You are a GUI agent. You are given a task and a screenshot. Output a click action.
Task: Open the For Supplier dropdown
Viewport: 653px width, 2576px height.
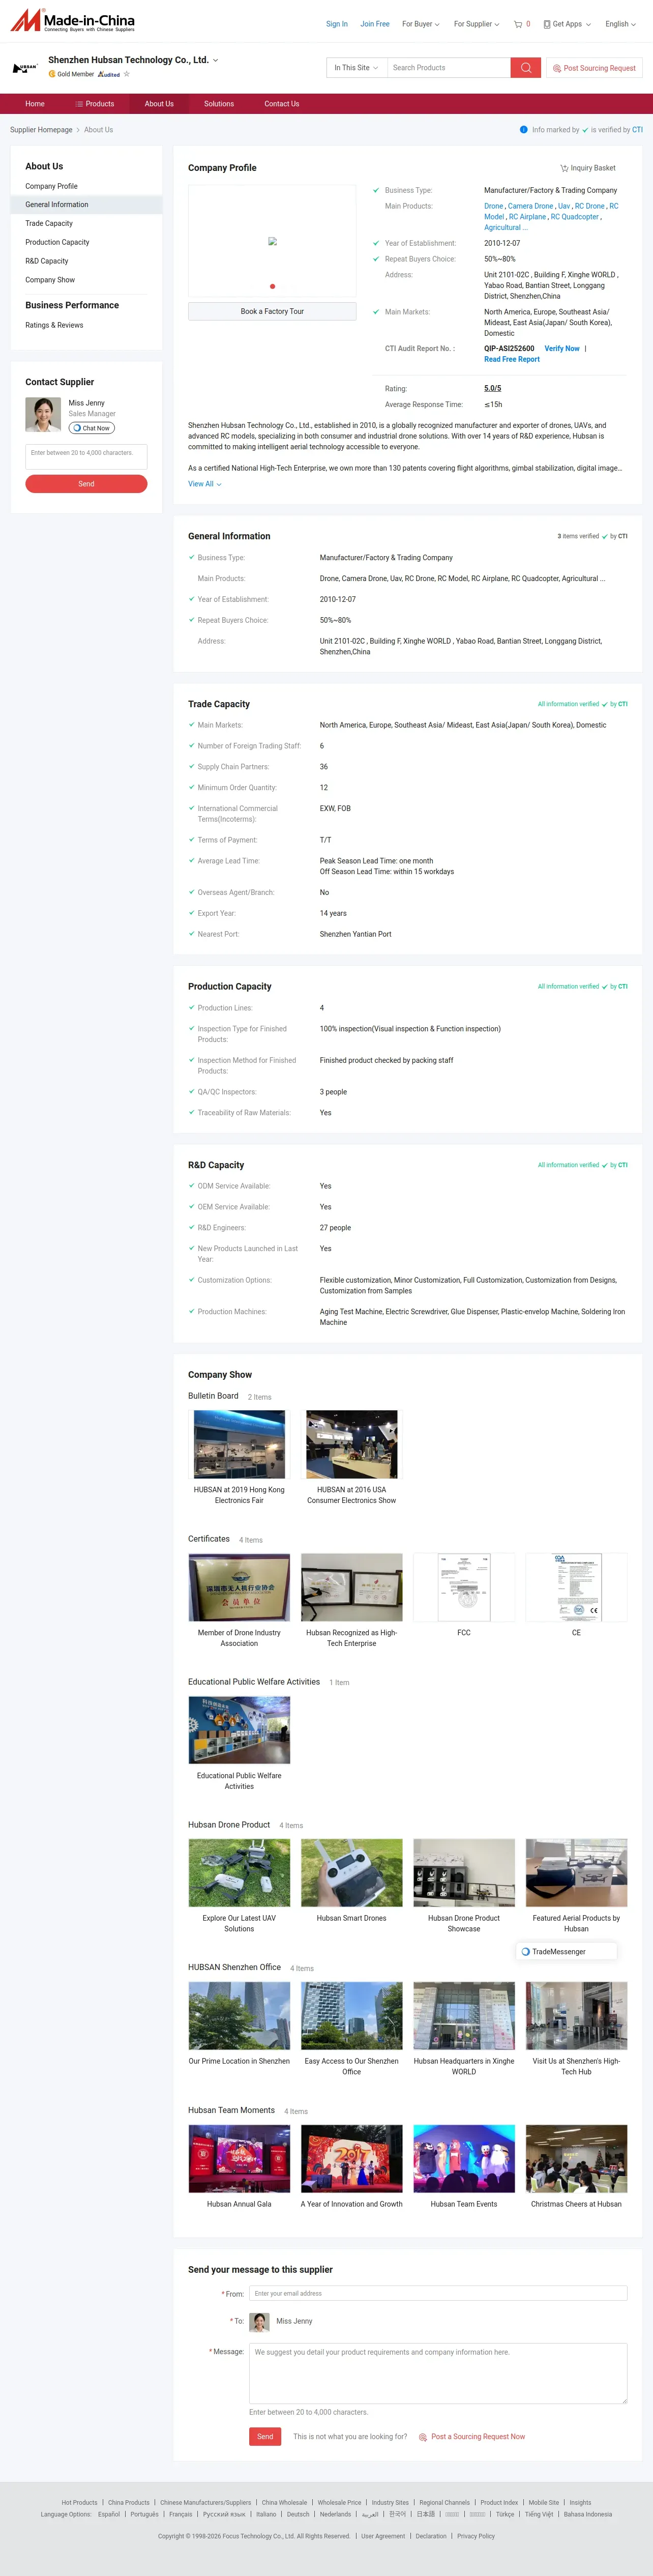pos(476,24)
